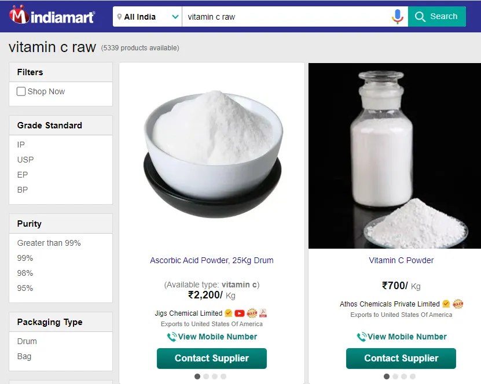Viewport: 481px width, 384px height.
Task: Filter by Greater than 99% purity
Action: coord(49,243)
